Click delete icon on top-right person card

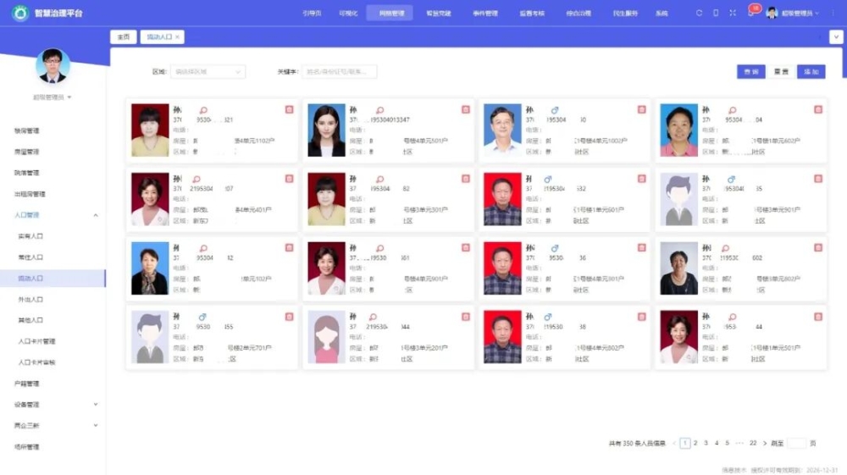[x=817, y=109]
